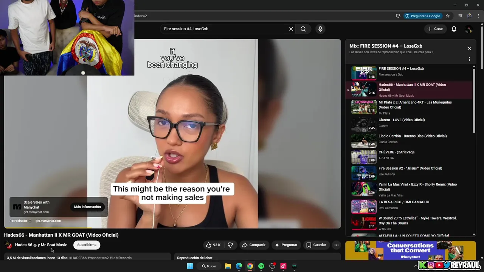Open get.manychat.com sponsored link
This screenshot has width=484, height=272.
point(48,221)
